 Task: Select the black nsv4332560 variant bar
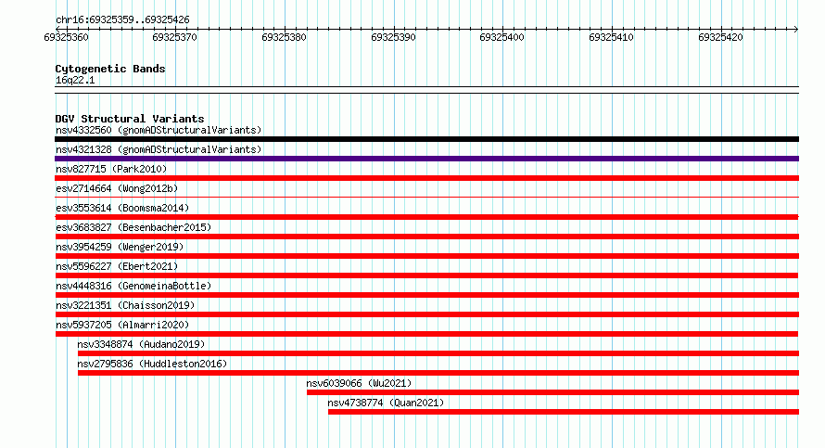click(426, 139)
